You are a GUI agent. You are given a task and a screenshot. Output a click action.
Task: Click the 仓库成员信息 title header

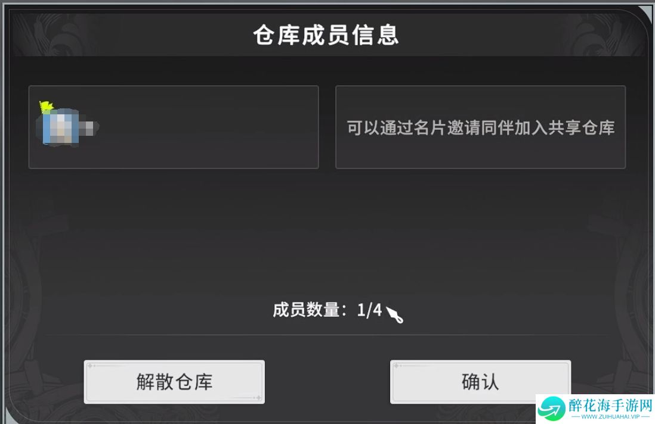tap(326, 35)
